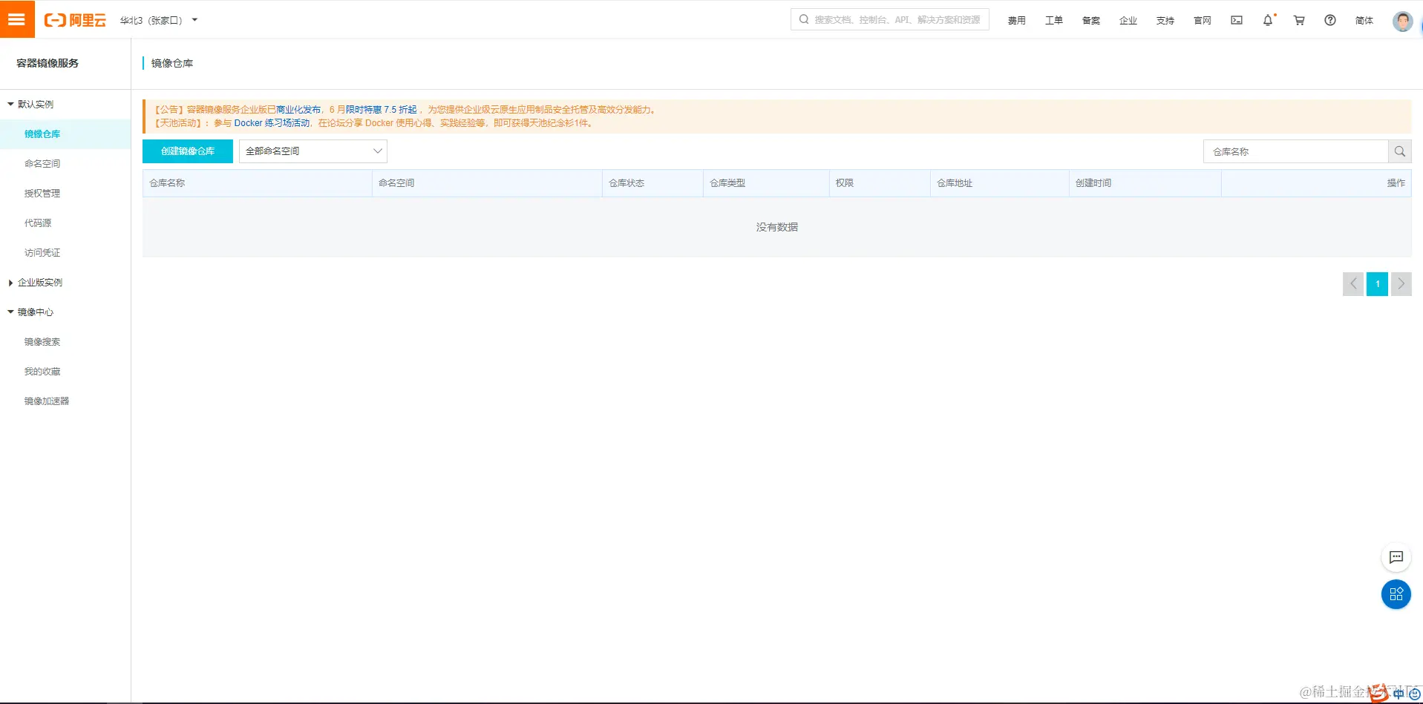Switch language via 简体
1423x704 pixels.
(1364, 20)
